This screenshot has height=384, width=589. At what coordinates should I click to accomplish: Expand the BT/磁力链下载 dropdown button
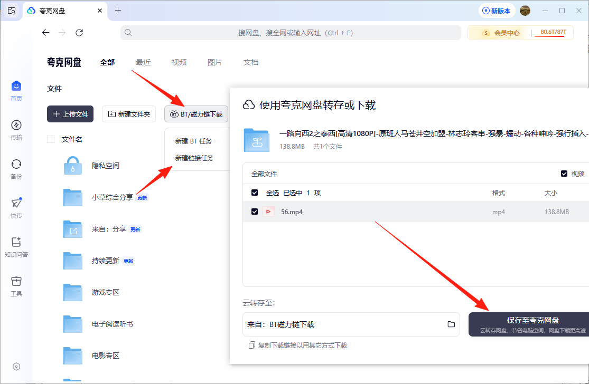(197, 114)
